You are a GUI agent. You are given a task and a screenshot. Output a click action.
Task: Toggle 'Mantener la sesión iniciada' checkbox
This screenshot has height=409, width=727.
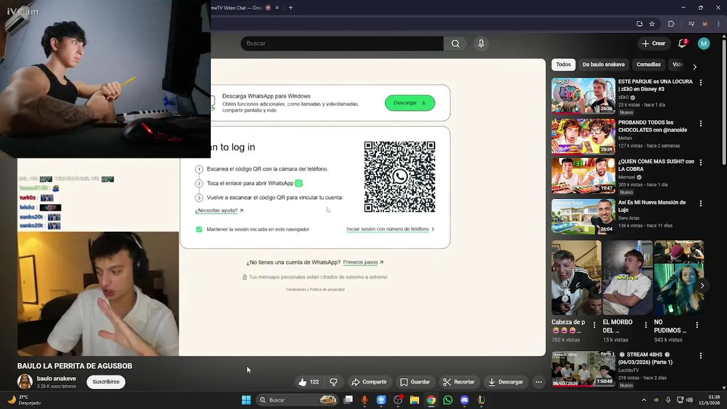point(199,229)
